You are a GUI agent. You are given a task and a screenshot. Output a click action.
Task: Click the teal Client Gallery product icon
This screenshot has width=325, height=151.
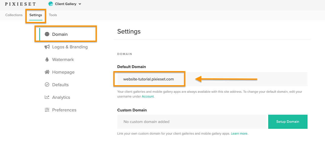point(51,4)
